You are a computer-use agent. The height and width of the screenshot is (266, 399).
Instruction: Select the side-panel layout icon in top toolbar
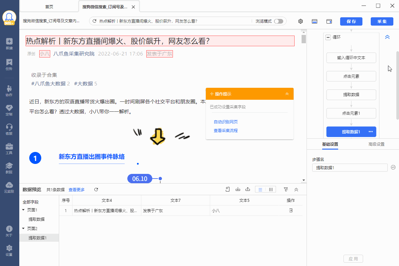click(x=329, y=21)
